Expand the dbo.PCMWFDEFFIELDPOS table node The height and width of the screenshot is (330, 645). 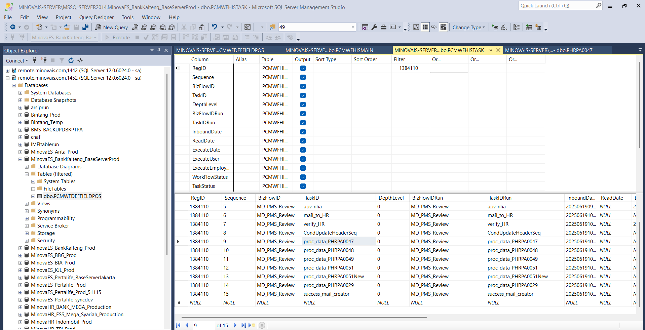coord(33,196)
